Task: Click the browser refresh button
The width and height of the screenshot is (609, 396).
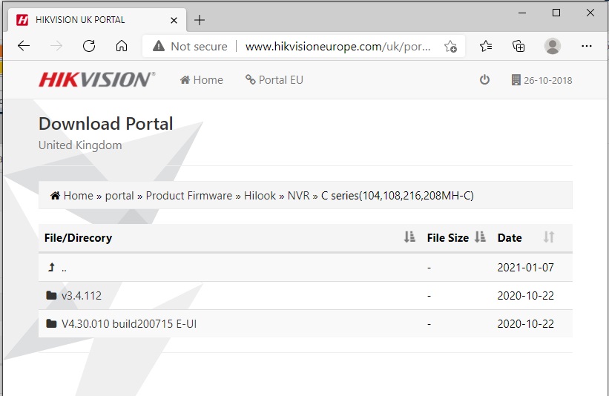Action: (89, 46)
